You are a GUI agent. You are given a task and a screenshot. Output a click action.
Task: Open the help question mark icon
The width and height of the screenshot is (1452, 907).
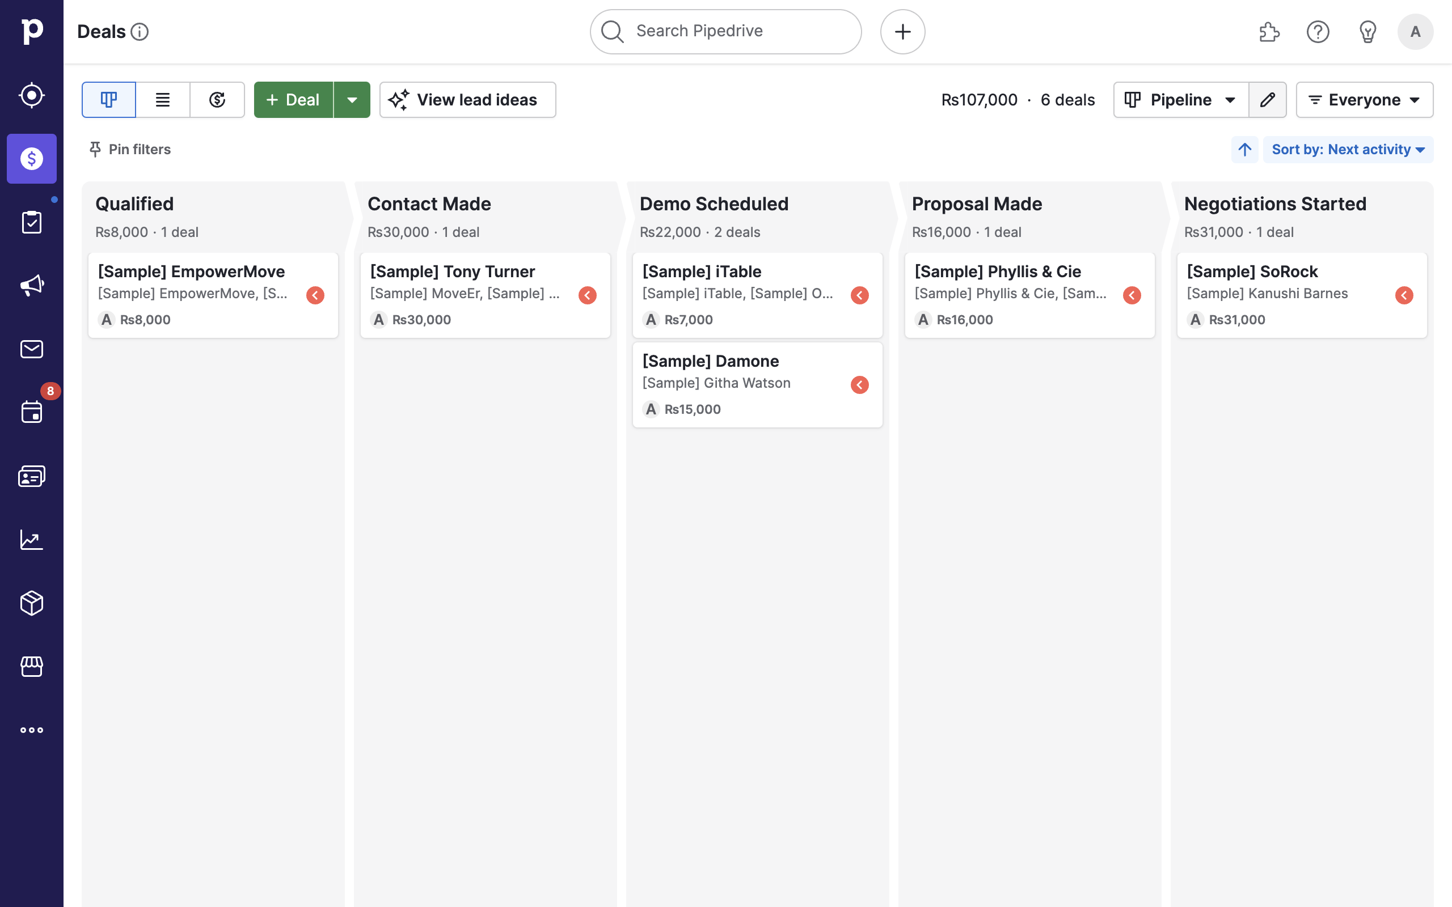pyautogui.click(x=1318, y=32)
